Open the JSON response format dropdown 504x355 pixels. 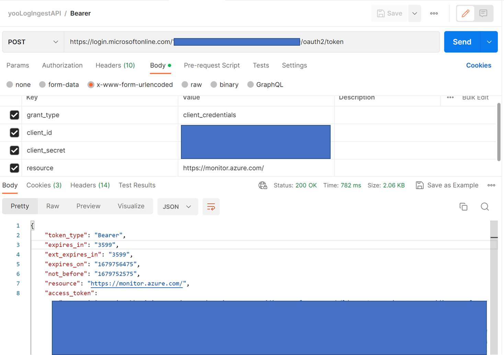point(177,206)
